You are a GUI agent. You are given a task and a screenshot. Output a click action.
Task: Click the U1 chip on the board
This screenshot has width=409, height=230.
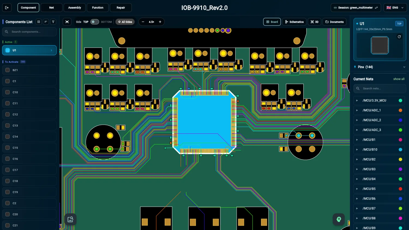(x=204, y=122)
